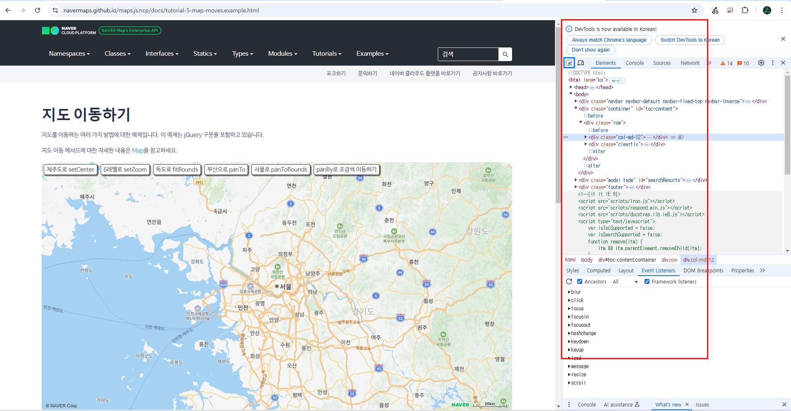Expand the click event listener
Viewport: 791px width, 411px height.
tap(569, 300)
